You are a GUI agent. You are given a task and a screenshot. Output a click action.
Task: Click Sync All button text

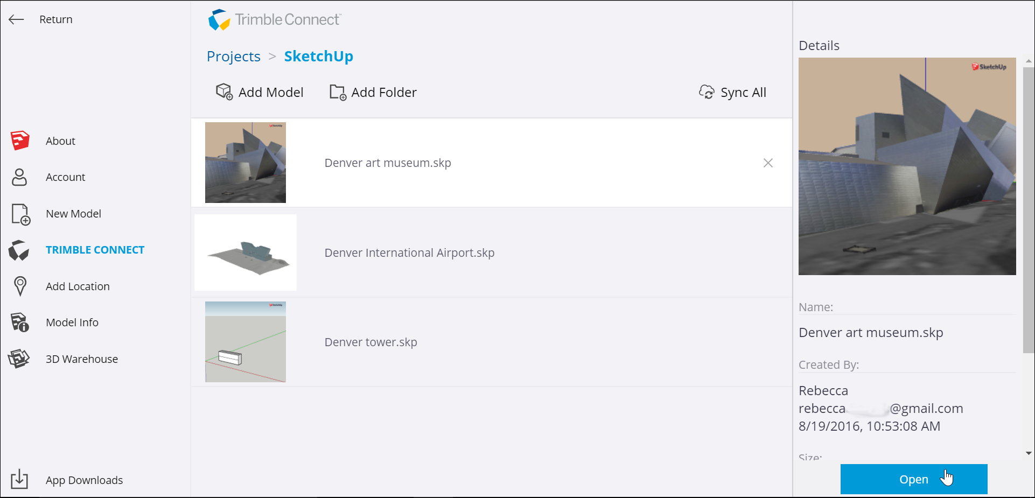pyautogui.click(x=744, y=93)
